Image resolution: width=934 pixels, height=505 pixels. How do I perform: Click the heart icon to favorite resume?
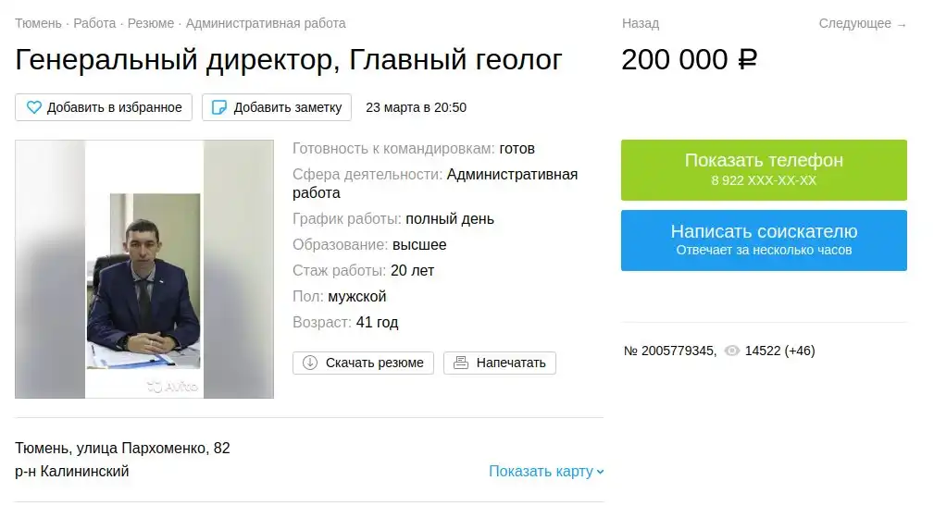(34, 107)
